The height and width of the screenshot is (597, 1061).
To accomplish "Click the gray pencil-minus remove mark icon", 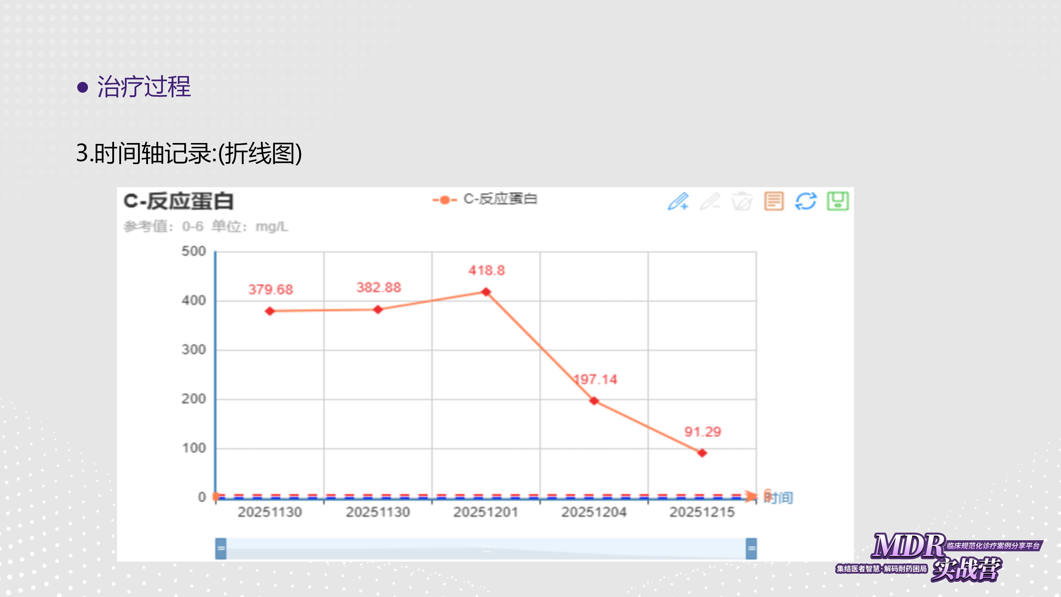I will [710, 202].
